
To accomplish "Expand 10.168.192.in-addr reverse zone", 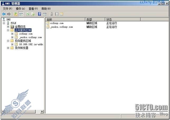I will coord(12,44).
